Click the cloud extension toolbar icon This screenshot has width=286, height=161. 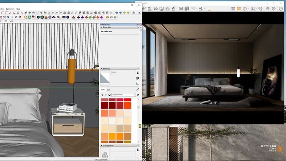click(x=54, y=17)
